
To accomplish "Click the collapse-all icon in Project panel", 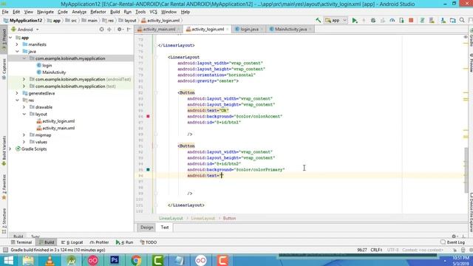I will tap(109, 30).
